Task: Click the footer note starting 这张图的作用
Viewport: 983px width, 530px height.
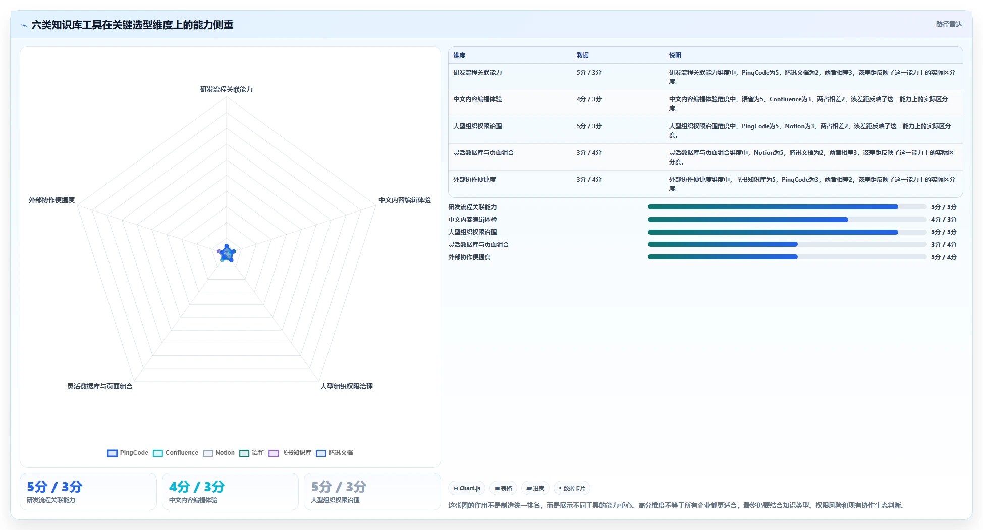Action: (x=678, y=505)
